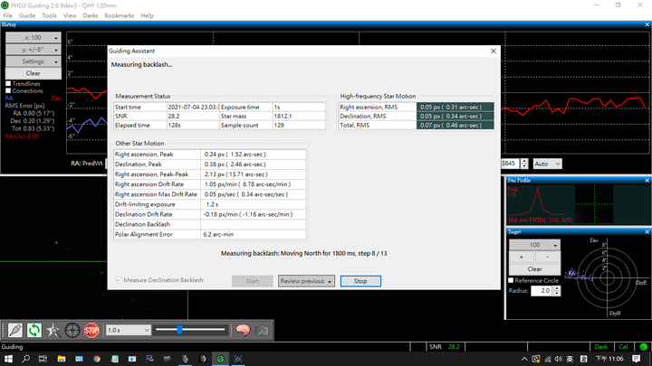Click the red Dec color label
The width and height of the screenshot is (652, 366).
[x=56, y=99]
